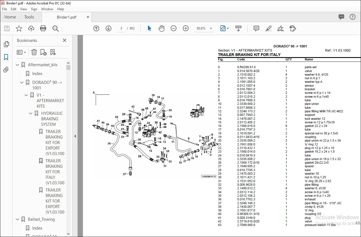Zoom in with the plus circle icon
This screenshot has height=237, width=361.
click(186, 28)
